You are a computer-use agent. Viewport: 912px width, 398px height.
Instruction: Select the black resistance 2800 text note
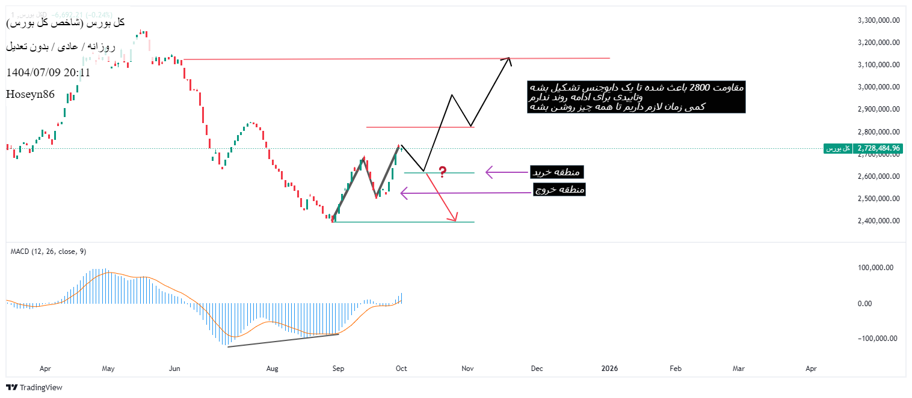[636, 97]
